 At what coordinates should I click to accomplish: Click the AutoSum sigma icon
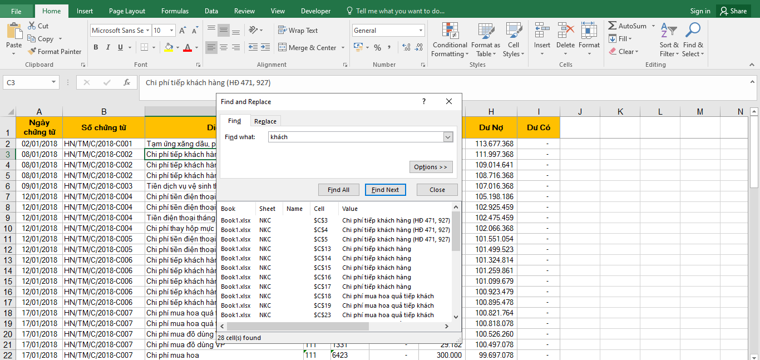[x=612, y=26]
